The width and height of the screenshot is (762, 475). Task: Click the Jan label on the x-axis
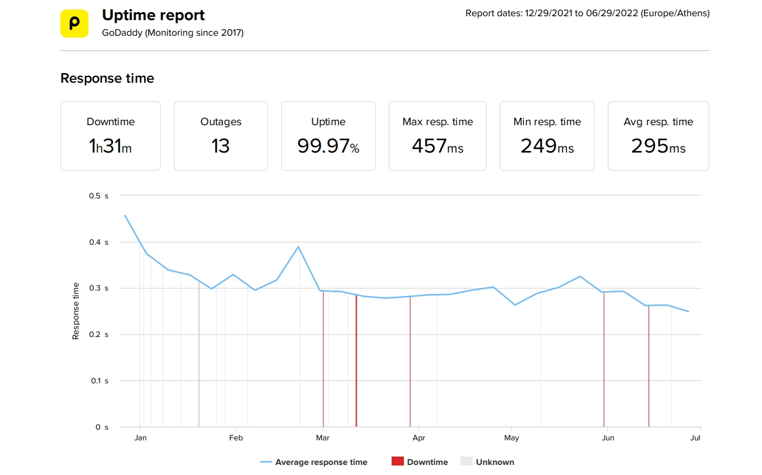click(140, 438)
